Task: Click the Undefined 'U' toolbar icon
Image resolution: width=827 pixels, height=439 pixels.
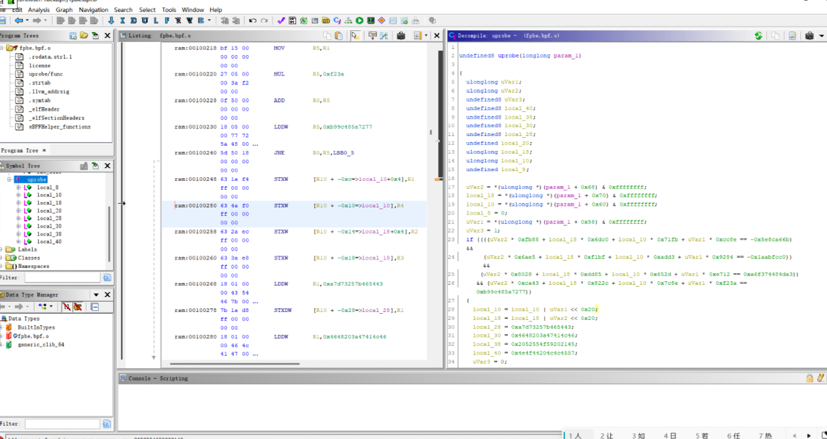Action: tap(144, 21)
